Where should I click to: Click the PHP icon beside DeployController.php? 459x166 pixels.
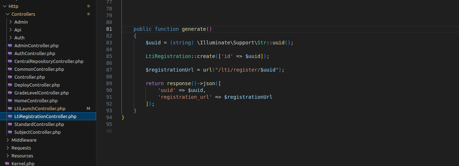(10, 85)
